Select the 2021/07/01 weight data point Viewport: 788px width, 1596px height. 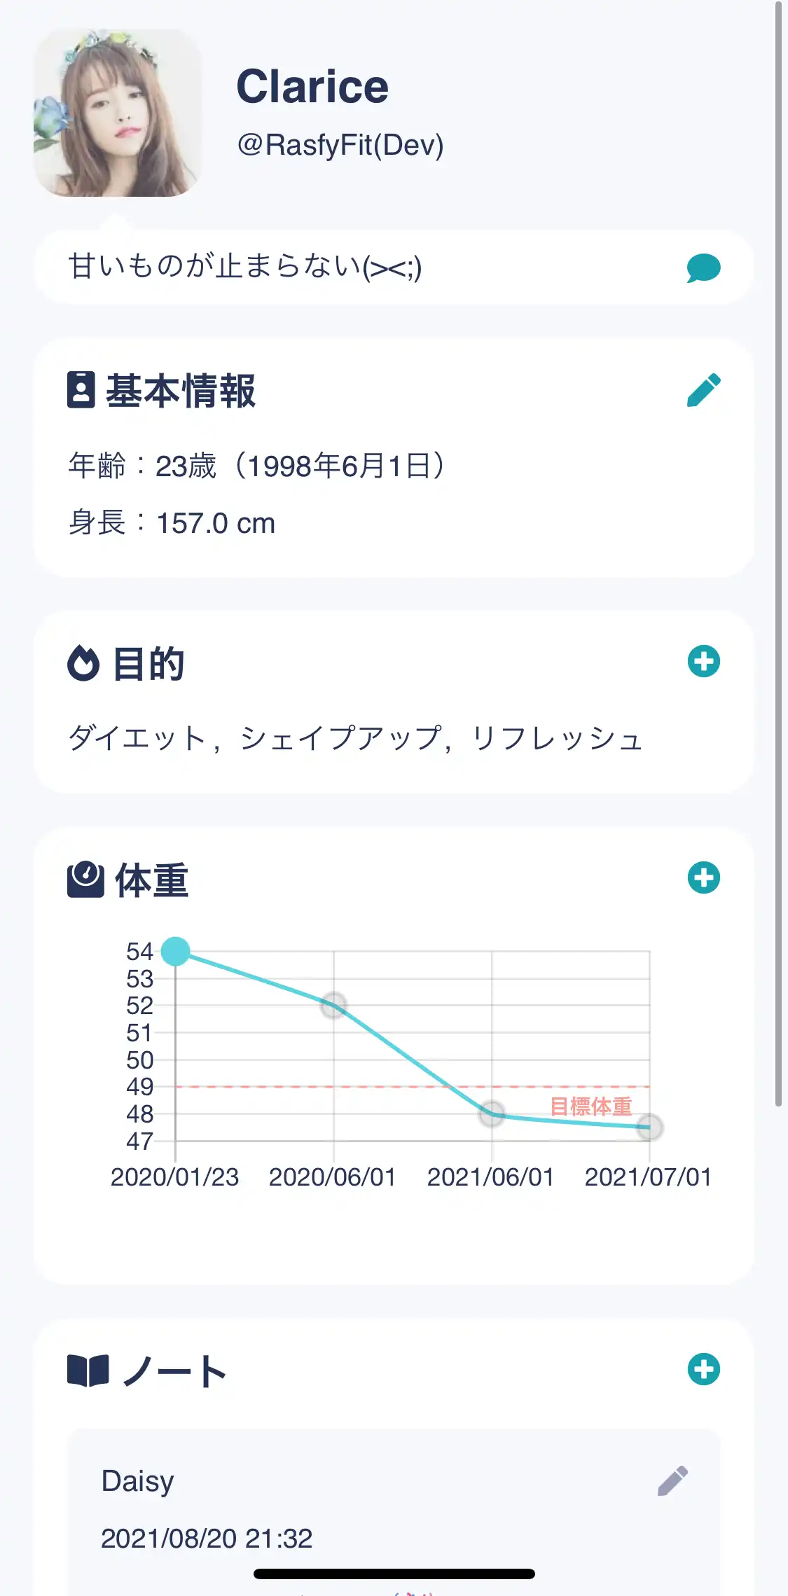649,1127
